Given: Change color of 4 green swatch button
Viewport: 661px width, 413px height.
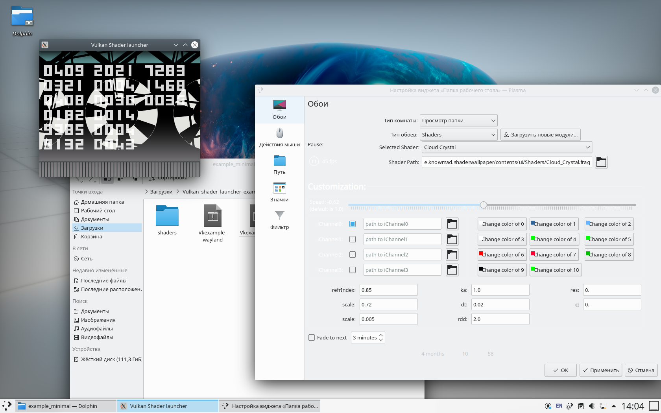Looking at the screenshot, I should pyautogui.click(x=554, y=239).
